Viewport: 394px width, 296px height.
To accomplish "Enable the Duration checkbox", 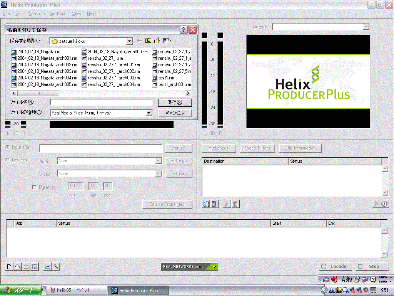I will pos(34,187).
